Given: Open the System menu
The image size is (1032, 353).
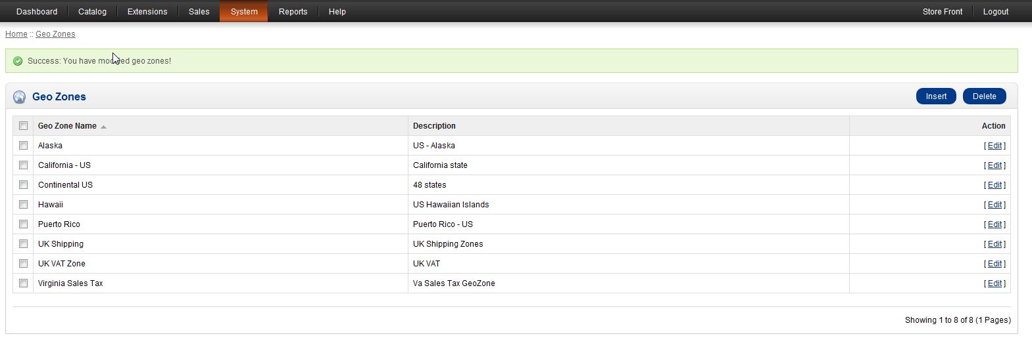Looking at the screenshot, I should [x=244, y=12].
